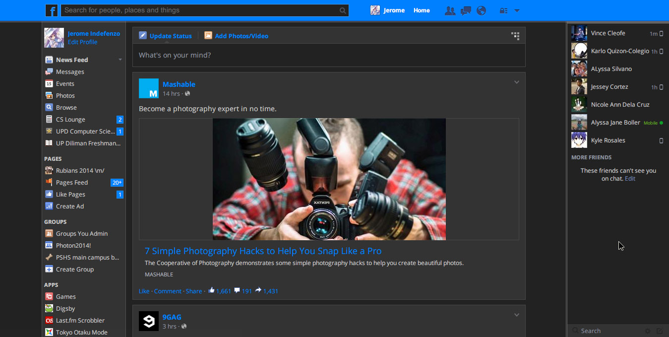Viewport: 669px width, 337px height.
Task: Open the Mashable post options chevron
Action: tap(516, 82)
